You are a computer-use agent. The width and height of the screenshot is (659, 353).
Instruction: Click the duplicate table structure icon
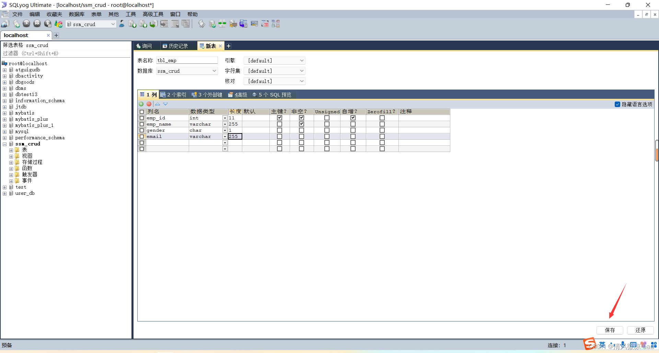click(x=186, y=24)
